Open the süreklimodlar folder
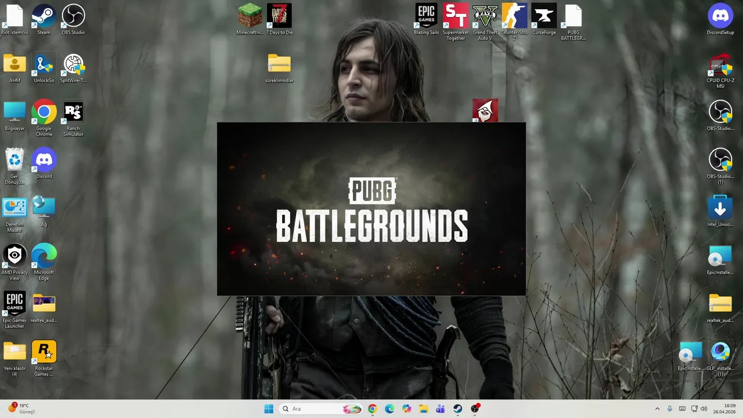This screenshot has width=743, height=418. pos(279,68)
